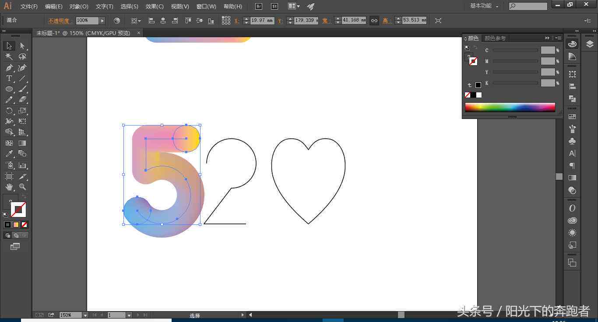Select the Direct Selection tool
The image size is (598, 322).
click(x=22, y=46)
